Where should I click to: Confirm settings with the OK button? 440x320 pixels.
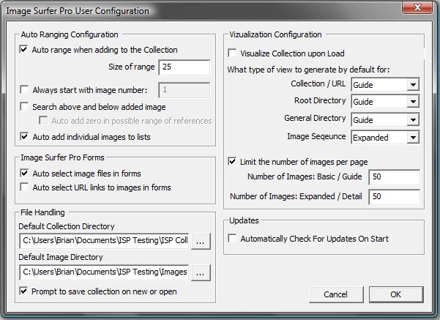[x=396, y=294]
